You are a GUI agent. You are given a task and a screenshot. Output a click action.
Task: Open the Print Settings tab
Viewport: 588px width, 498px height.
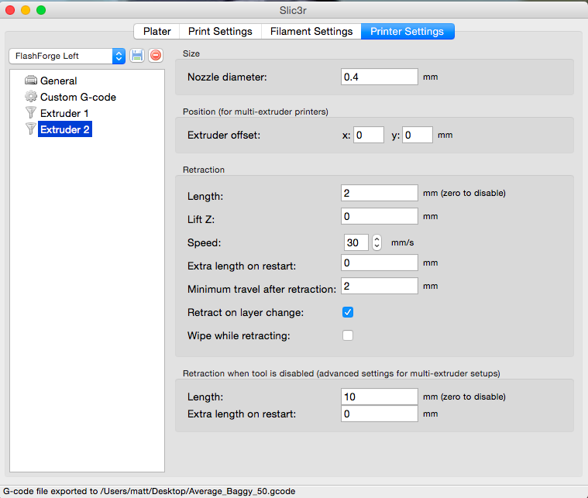[x=220, y=32]
